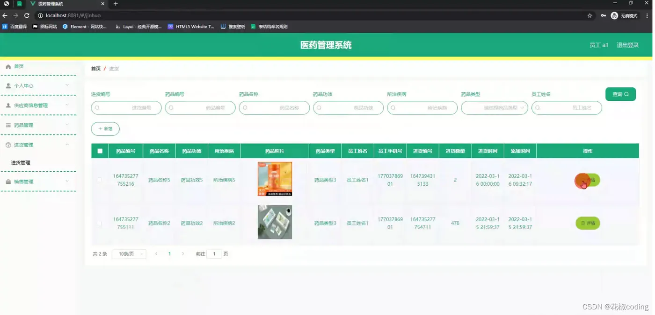Click the 进货数量 value 478

click(455, 224)
